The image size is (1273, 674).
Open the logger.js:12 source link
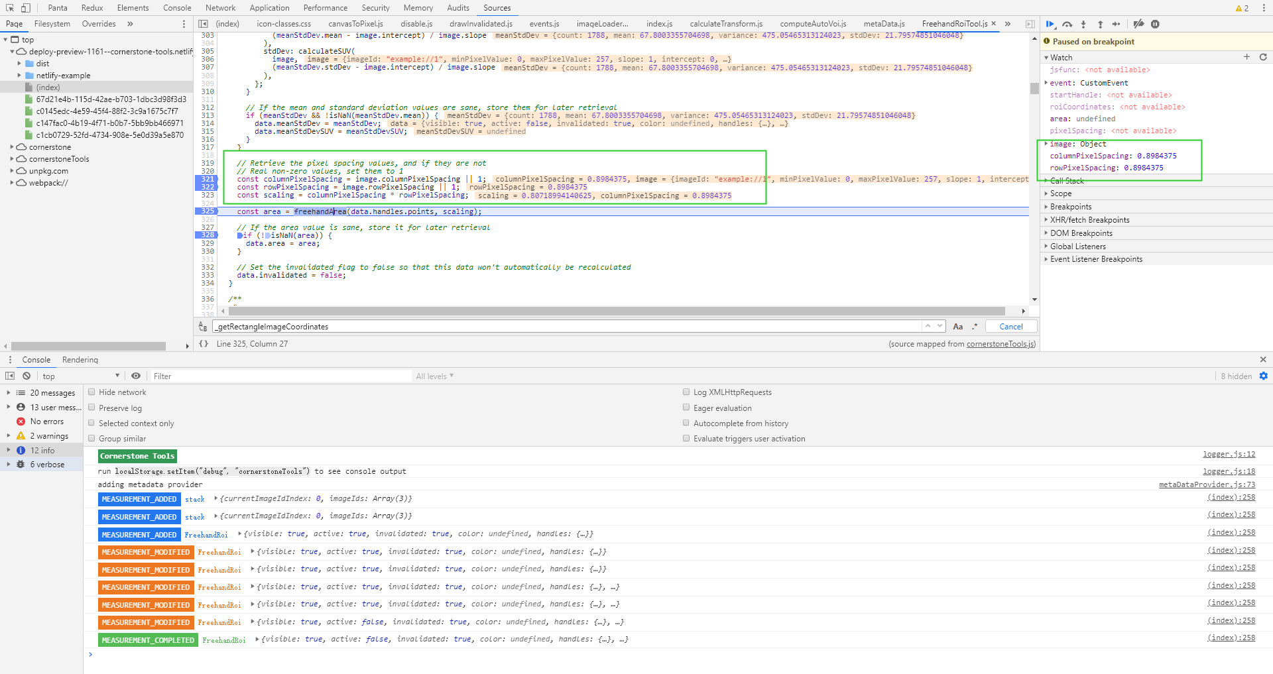[x=1229, y=454]
